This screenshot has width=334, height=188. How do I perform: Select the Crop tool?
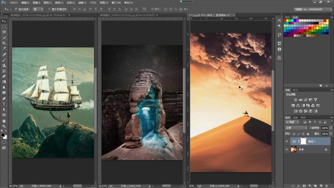click(4, 43)
